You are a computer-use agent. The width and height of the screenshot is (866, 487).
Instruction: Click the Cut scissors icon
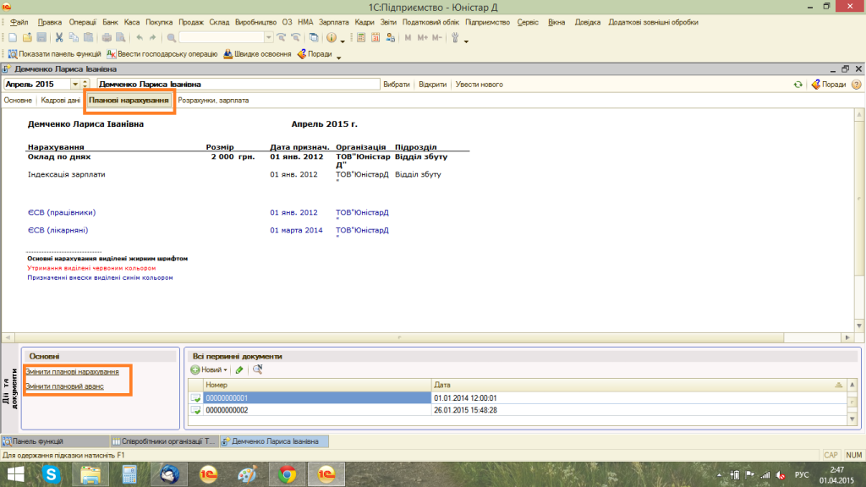click(x=59, y=37)
